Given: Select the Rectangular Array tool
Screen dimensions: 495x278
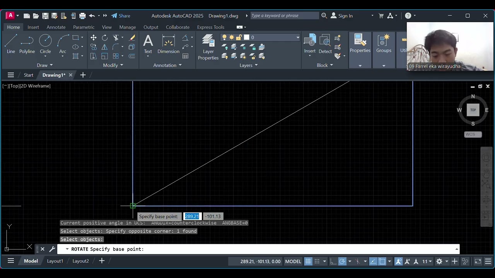Looking at the screenshot, I should click(x=116, y=56).
